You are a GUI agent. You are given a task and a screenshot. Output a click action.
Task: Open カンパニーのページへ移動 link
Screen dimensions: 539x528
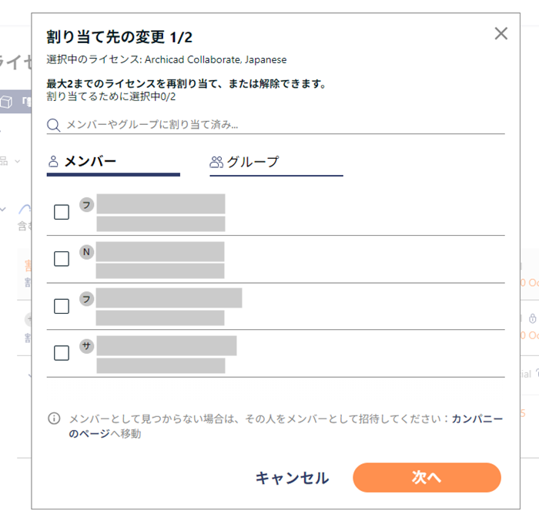[x=286, y=426]
